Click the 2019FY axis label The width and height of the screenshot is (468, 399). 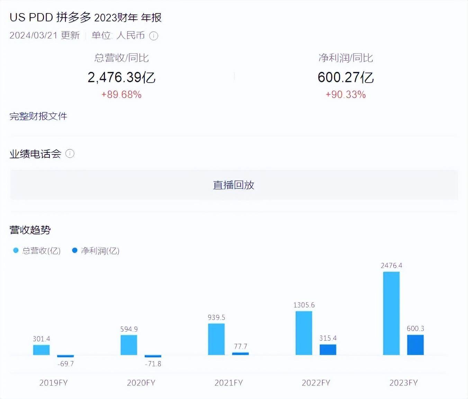[x=54, y=383]
